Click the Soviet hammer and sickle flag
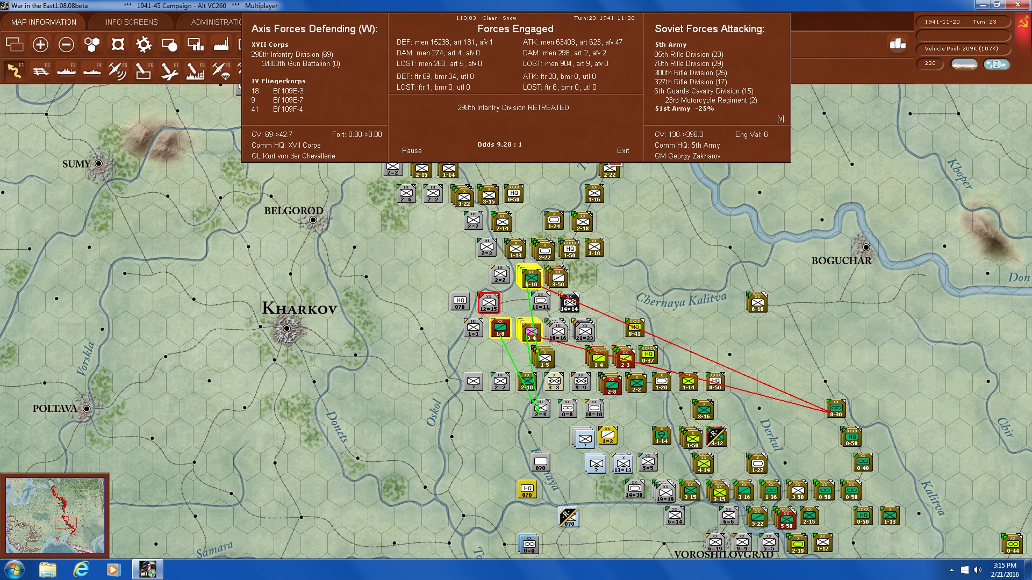Viewport: 1032px width, 580px height. tap(1023, 23)
